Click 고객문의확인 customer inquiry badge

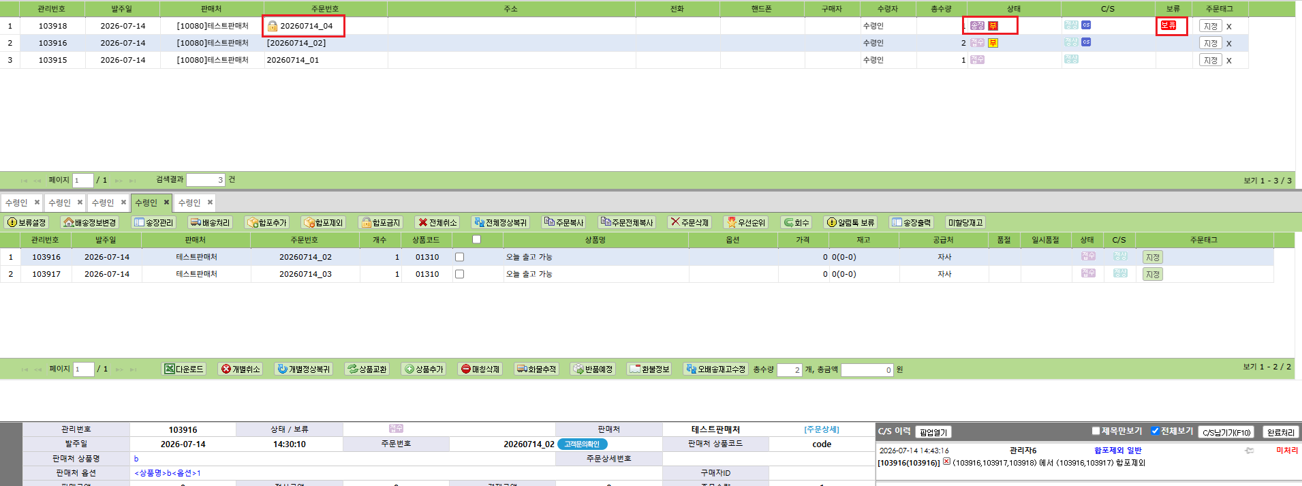pos(582,444)
